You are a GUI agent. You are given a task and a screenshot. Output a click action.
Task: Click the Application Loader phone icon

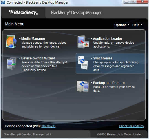(x=83, y=42)
